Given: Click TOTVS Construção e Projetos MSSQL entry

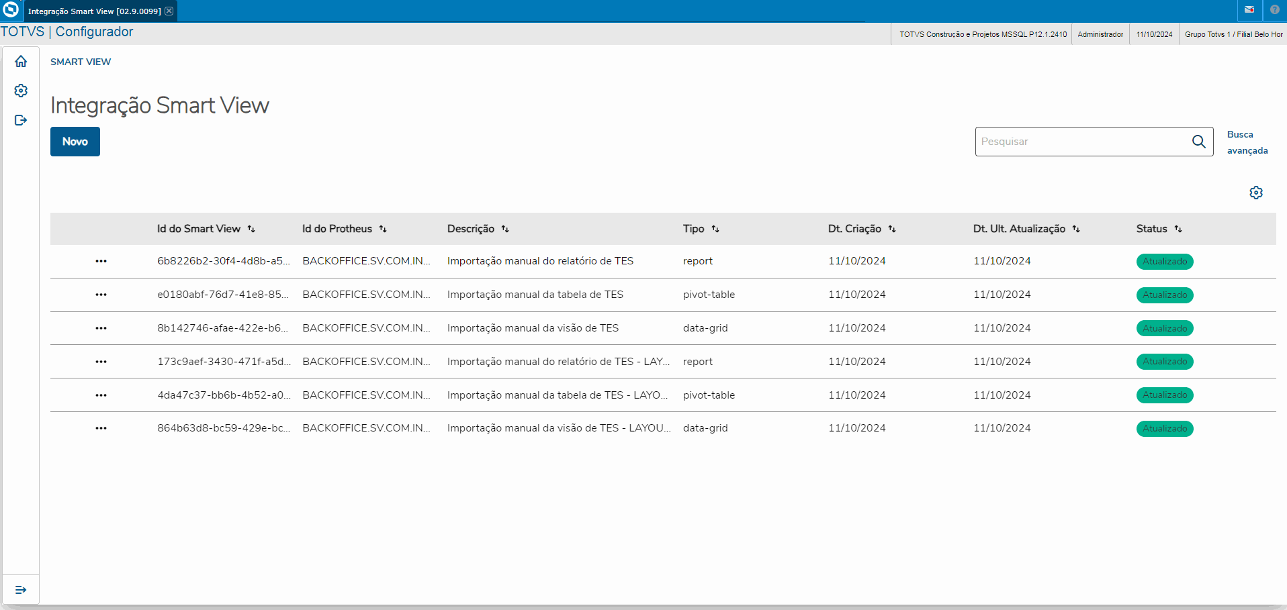Looking at the screenshot, I should click(983, 34).
